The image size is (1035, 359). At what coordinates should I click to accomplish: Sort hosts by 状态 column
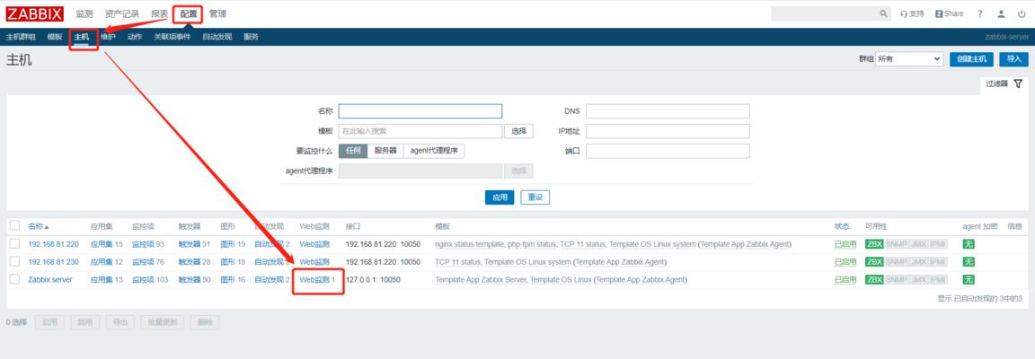click(x=842, y=226)
